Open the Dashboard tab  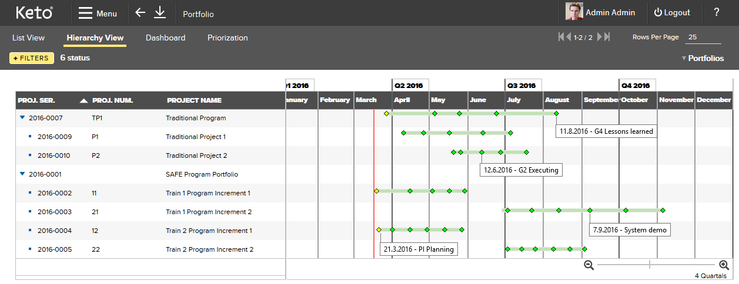[165, 38]
